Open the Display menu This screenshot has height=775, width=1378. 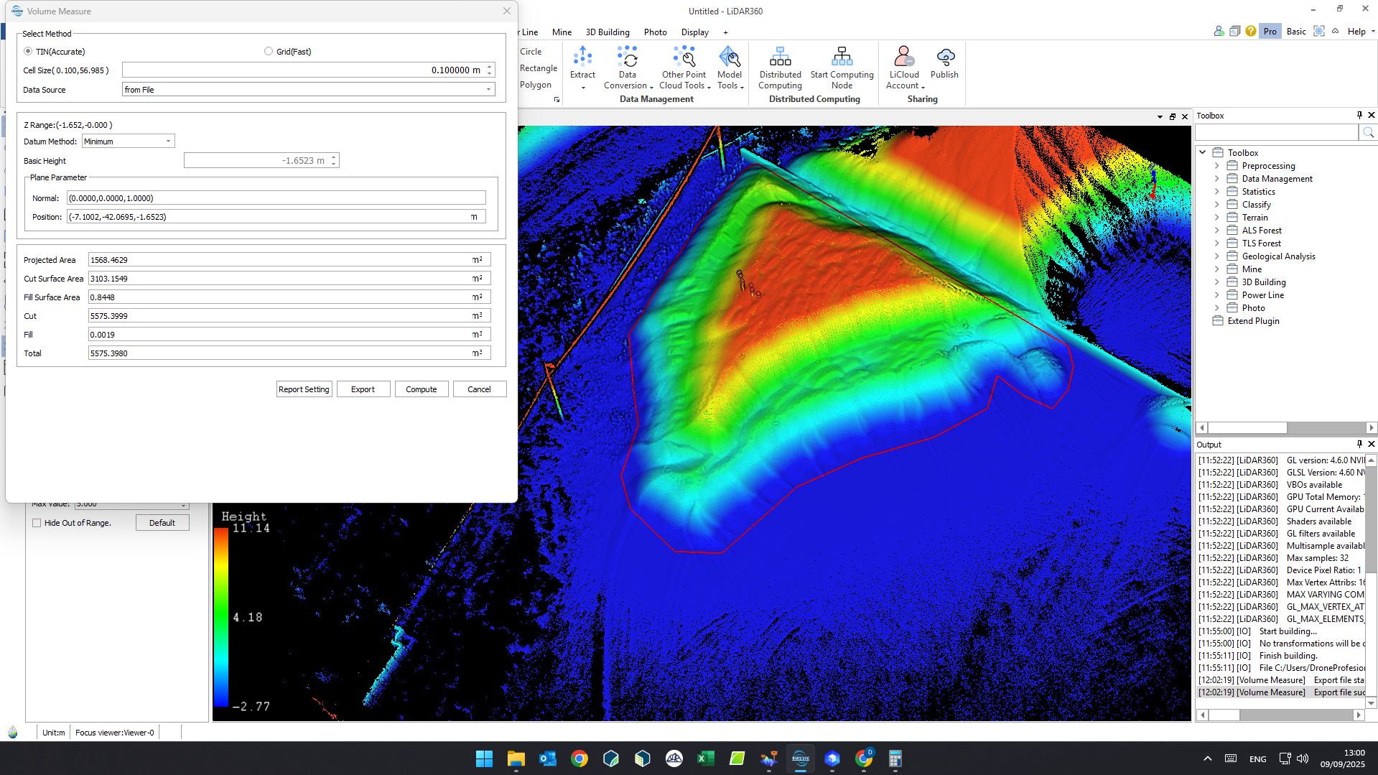click(x=694, y=32)
